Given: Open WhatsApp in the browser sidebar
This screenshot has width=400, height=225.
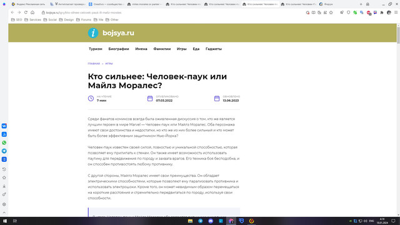Looking at the screenshot, I should (x=4, y=142).
